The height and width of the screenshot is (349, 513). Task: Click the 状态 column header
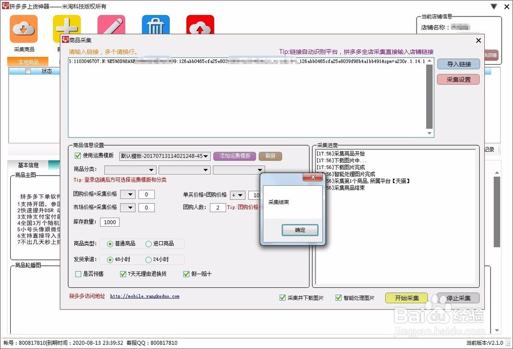47,71
